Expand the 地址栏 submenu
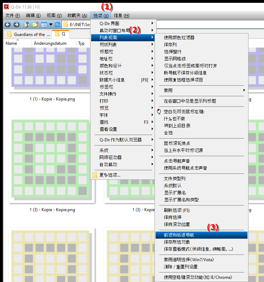Viewport: 264px width, 282px height. pyautogui.click(x=123, y=59)
